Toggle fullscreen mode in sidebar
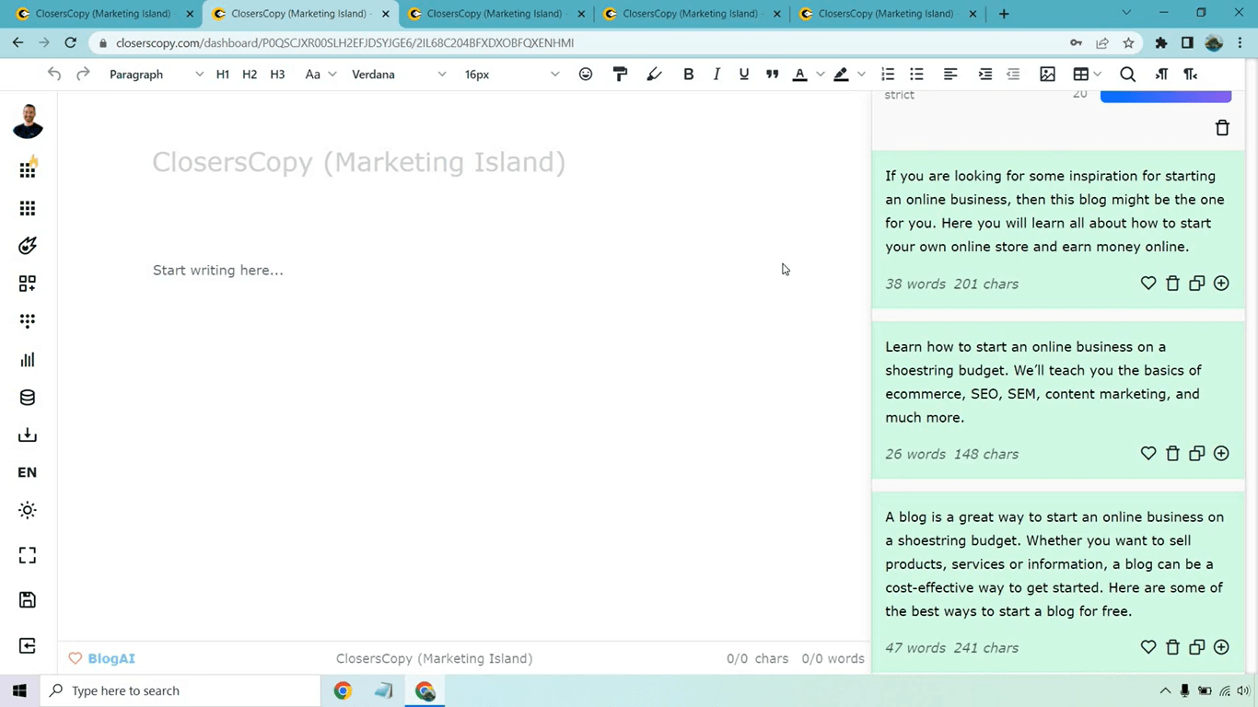The width and height of the screenshot is (1258, 707). pyautogui.click(x=28, y=555)
